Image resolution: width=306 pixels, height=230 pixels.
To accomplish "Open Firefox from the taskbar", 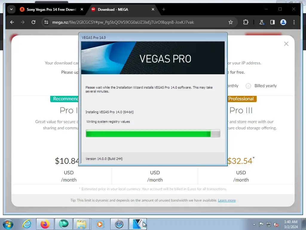I will click(45, 224).
